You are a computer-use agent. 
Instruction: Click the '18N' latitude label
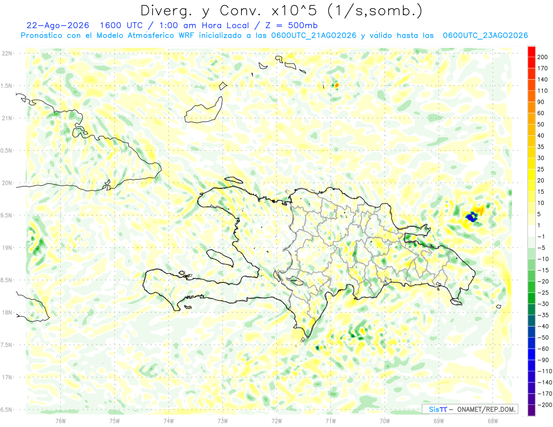[6, 312]
